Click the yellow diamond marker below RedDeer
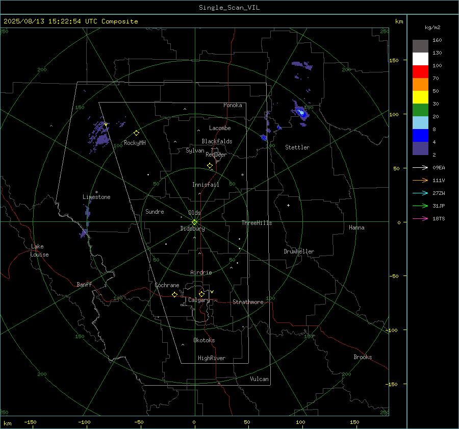The image size is (459, 429). pyautogui.click(x=210, y=165)
